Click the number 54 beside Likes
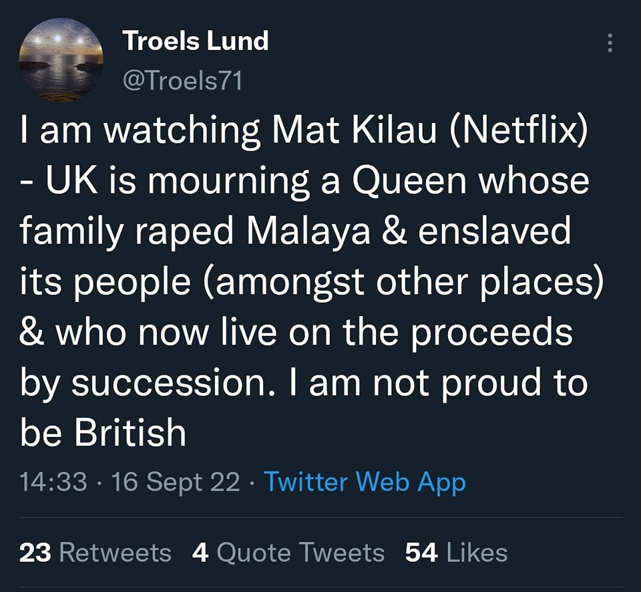 (421, 553)
